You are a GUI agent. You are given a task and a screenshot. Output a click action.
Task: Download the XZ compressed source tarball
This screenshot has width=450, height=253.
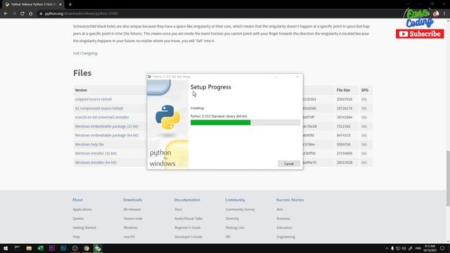[99, 108]
